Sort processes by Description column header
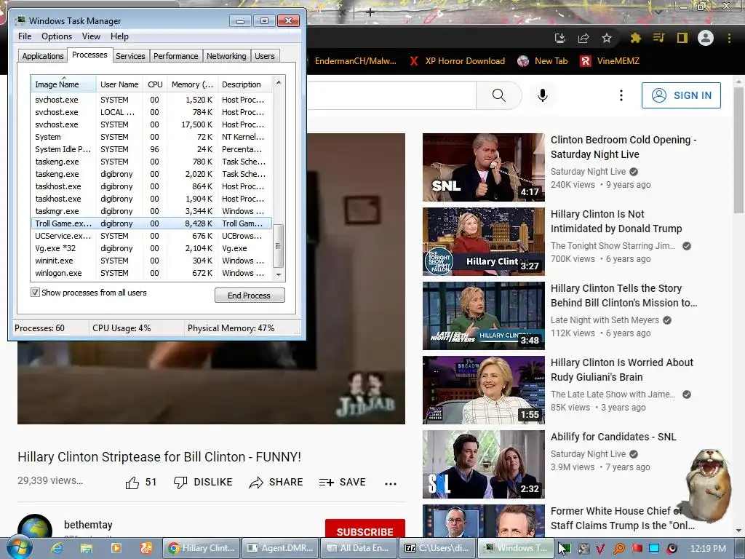The height and width of the screenshot is (559, 745). (x=244, y=84)
